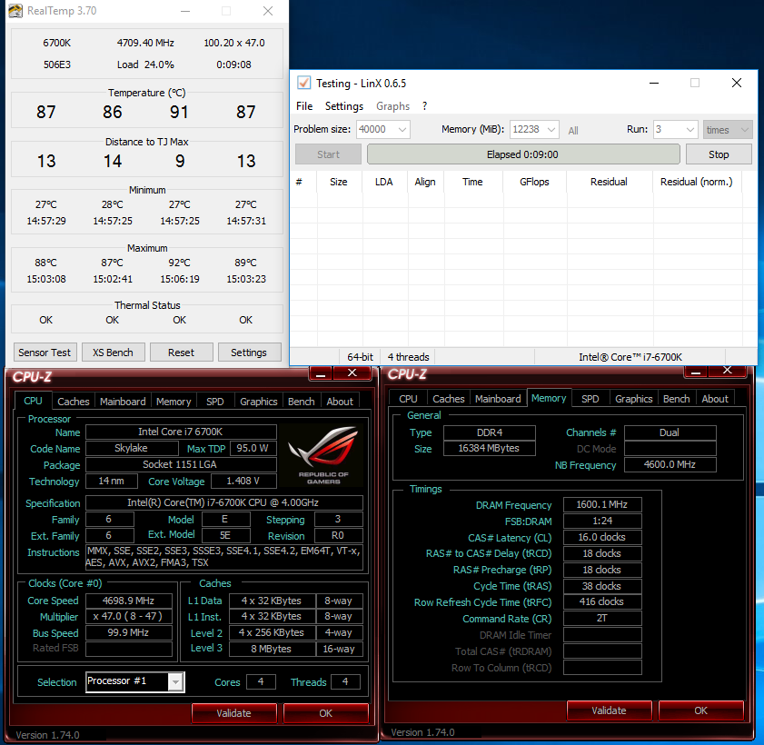This screenshot has height=745, width=764.
Task: Click the Core Speed 4698.9 MHz field
Action: point(129,601)
